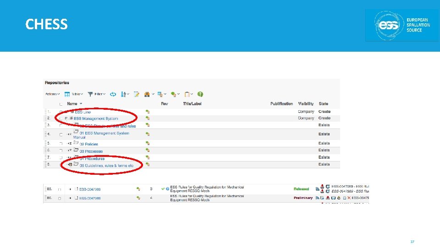Screen dimensions: 440x247
Task: Click green tag icon in 05 Guidelines row
Action: pos(147,164)
